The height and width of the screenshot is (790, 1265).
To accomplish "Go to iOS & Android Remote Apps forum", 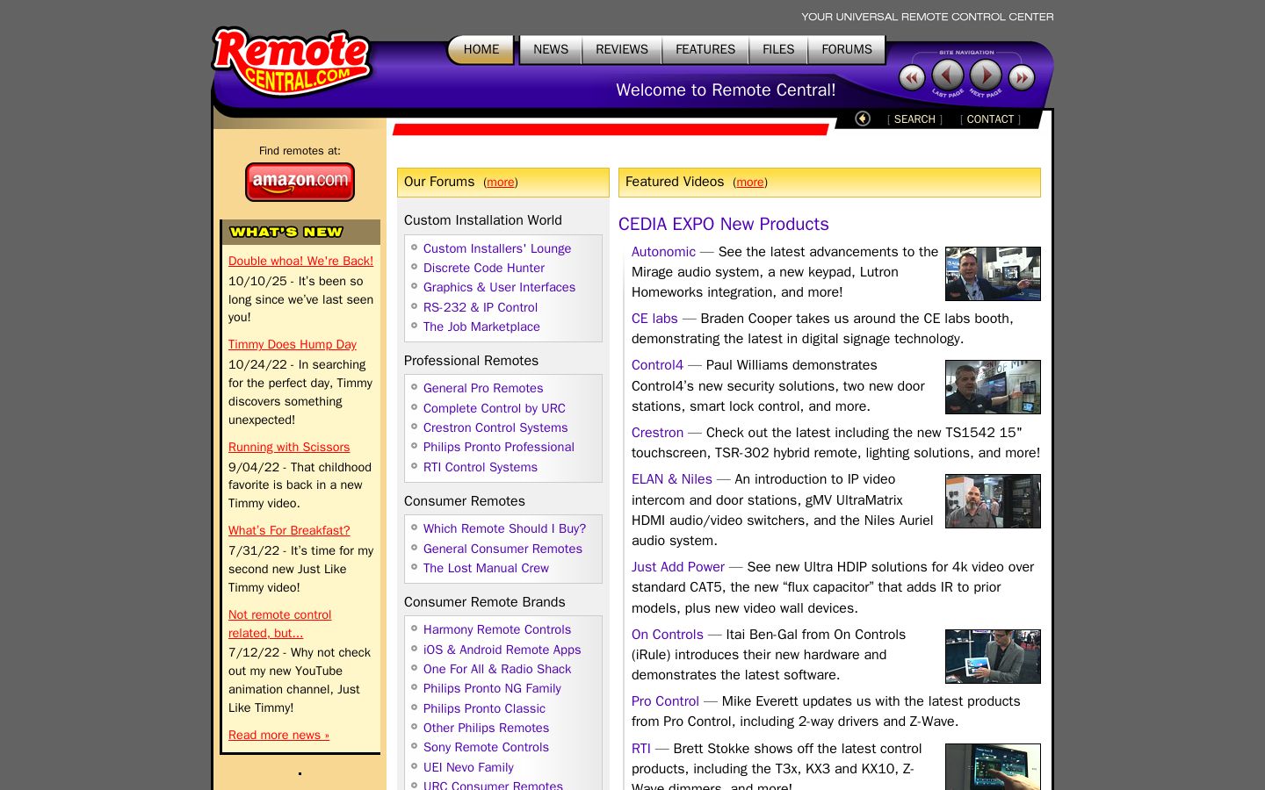I will point(502,650).
